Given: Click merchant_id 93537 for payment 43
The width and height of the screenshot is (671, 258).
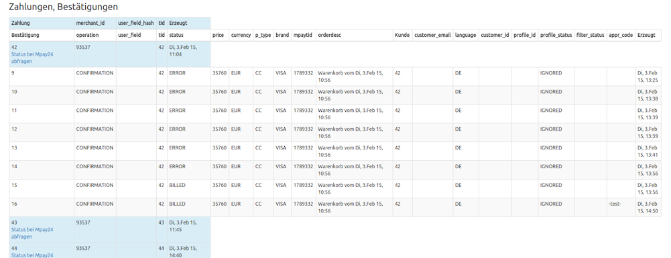Looking at the screenshot, I should (83, 222).
